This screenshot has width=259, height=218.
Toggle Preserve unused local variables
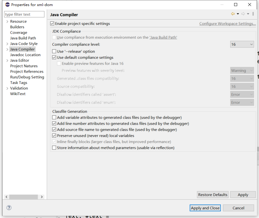coord(54,136)
